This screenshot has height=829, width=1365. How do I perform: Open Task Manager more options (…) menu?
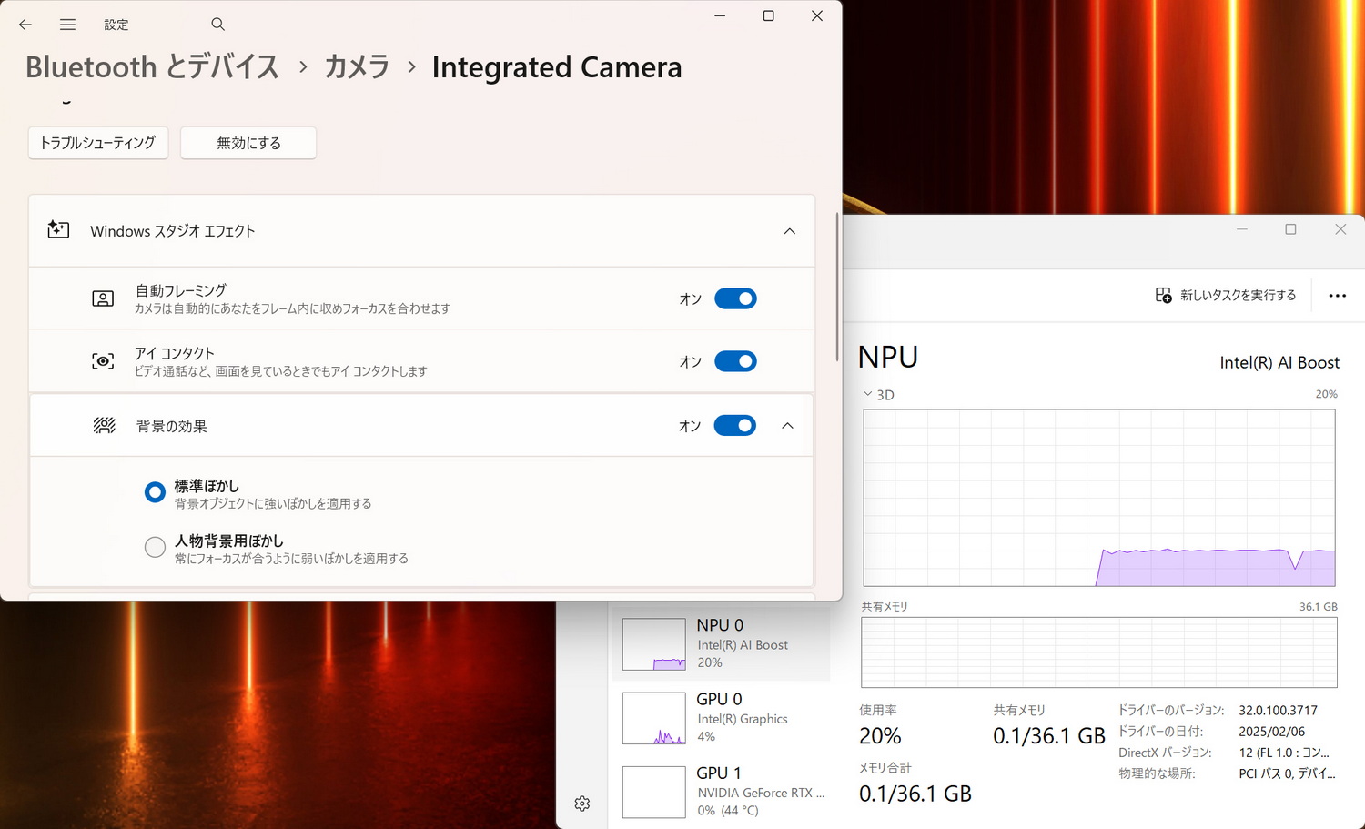(1337, 295)
